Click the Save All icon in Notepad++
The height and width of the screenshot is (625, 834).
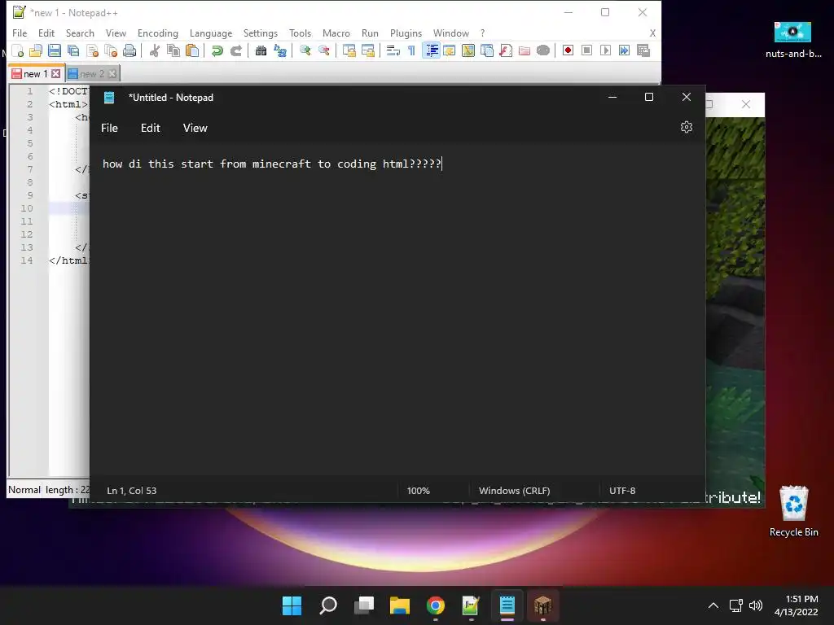(x=72, y=50)
